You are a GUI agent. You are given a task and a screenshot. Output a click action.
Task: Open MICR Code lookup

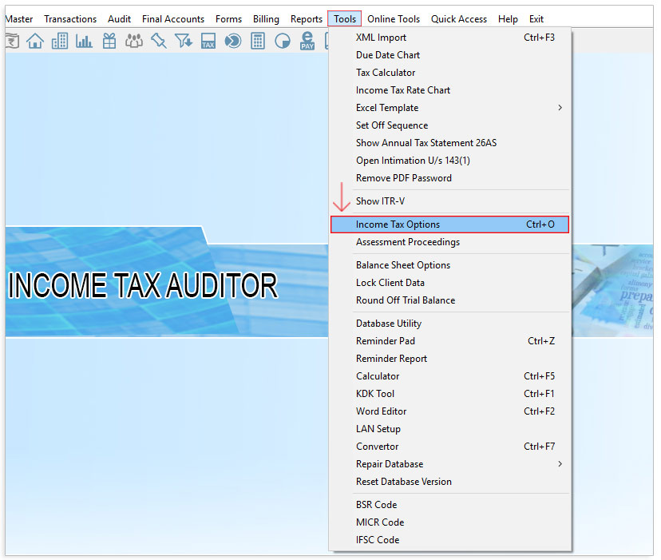pos(449,522)
